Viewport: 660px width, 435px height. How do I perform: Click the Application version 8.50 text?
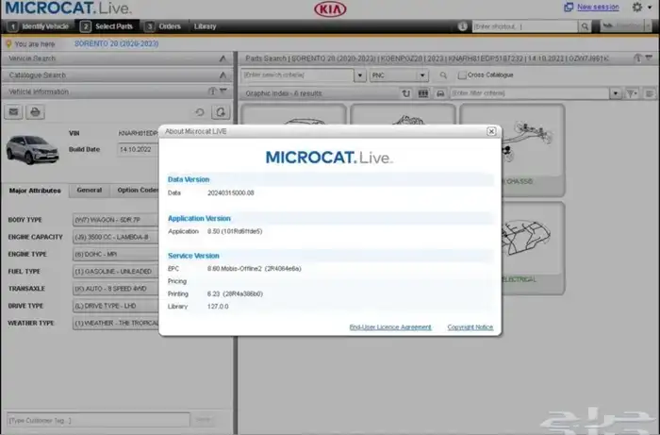coord(235,231)
